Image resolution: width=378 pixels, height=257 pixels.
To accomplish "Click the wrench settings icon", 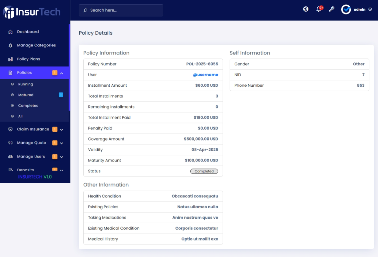I will 331,9.
